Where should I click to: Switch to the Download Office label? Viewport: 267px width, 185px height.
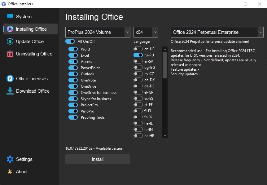33,91
